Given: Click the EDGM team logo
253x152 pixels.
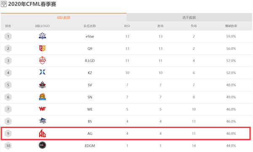Looking at the screenshot, I should [x=43, y=145].
